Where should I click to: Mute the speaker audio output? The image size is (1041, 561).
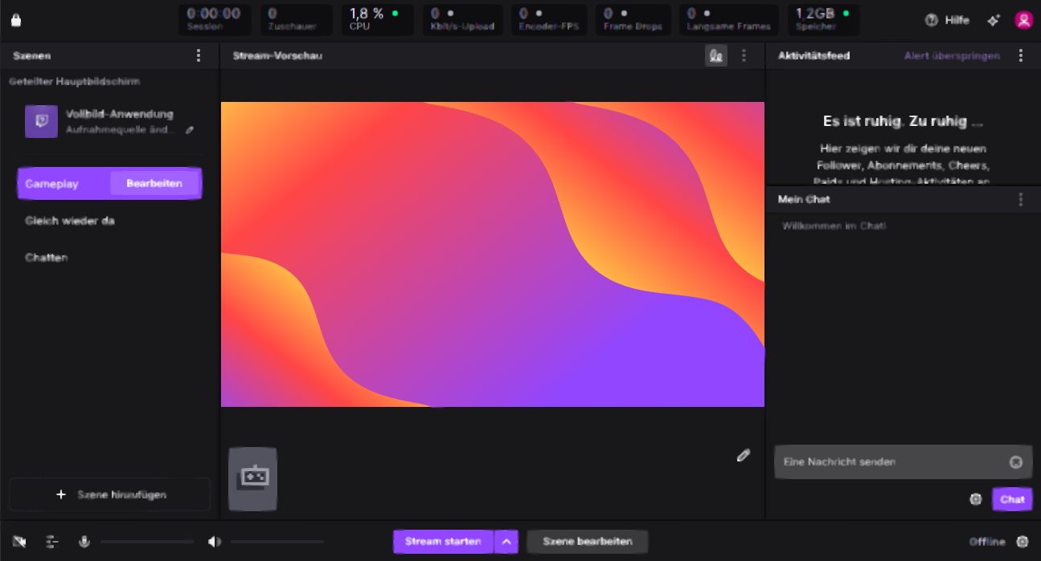point(214,542)
